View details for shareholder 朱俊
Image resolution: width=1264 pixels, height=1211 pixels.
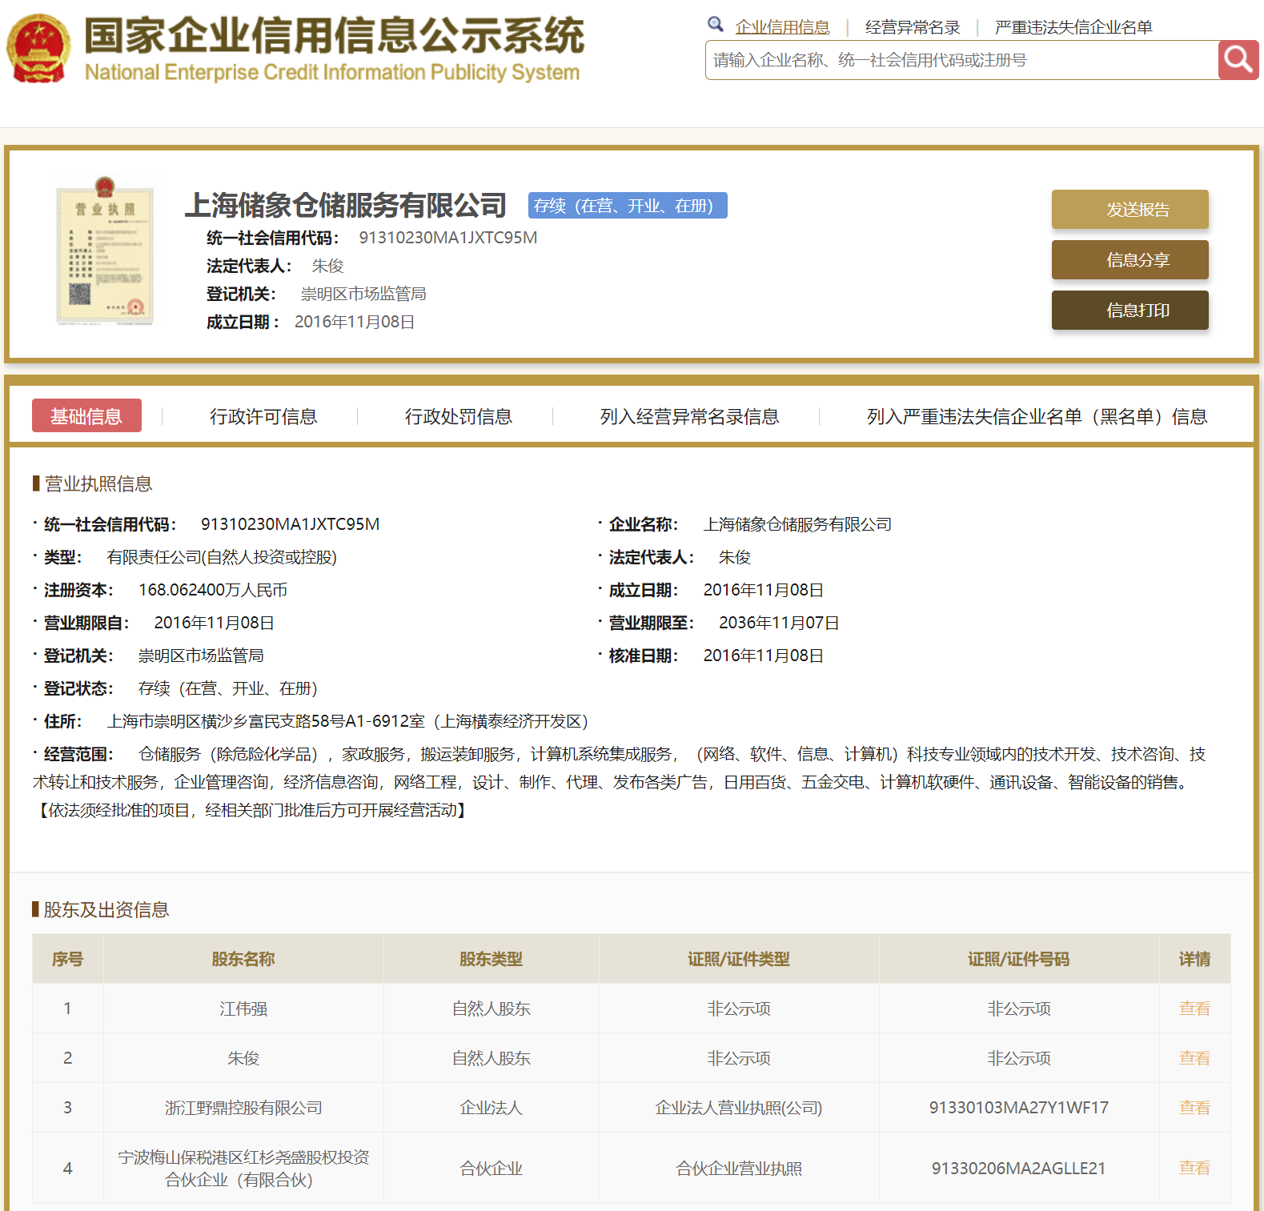(1194, 1058)
